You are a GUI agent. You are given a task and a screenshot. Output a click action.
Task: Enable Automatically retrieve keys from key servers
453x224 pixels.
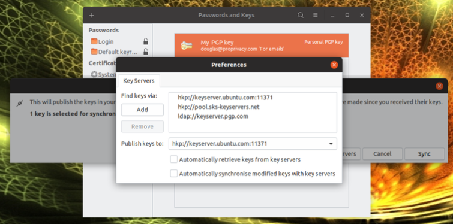[x=173, y=159]
